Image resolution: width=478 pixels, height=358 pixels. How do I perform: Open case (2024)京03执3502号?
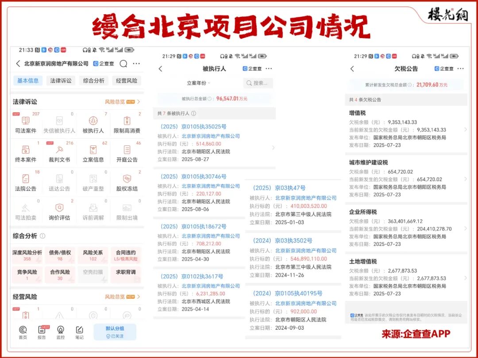point(282,240)
